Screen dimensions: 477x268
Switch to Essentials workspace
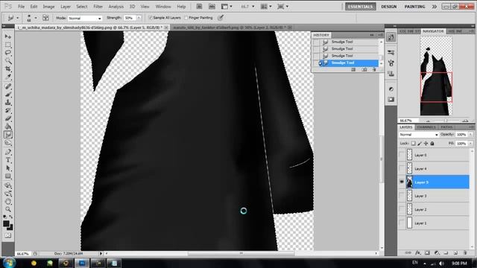pos(360,7)
